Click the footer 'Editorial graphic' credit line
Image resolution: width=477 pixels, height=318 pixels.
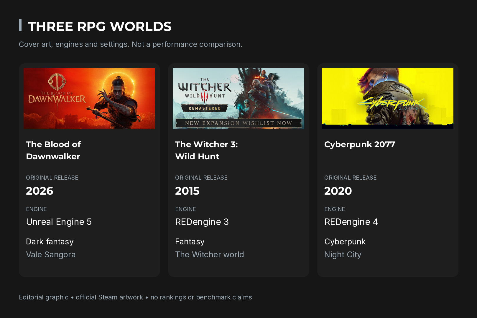[x=135, y=297]
